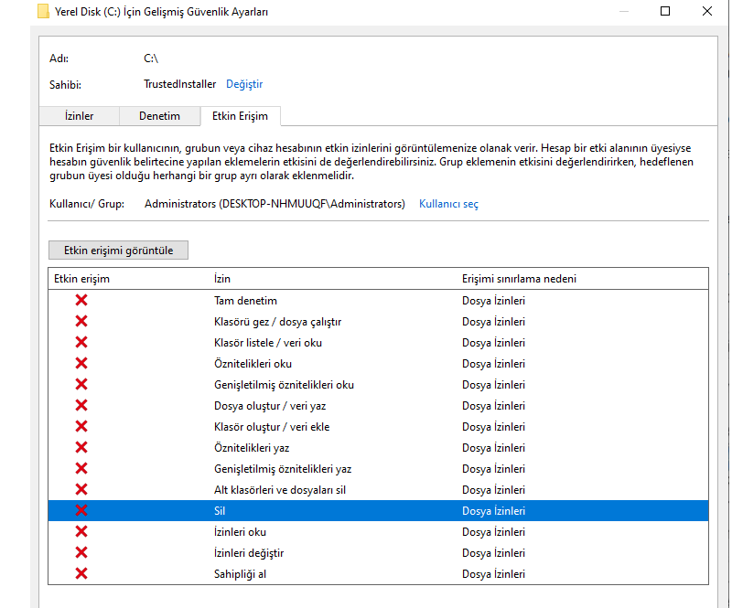Select Genişletilmiş öznitelikleri oku permission
The image size is (732, 608).
(x=284, y=385)
